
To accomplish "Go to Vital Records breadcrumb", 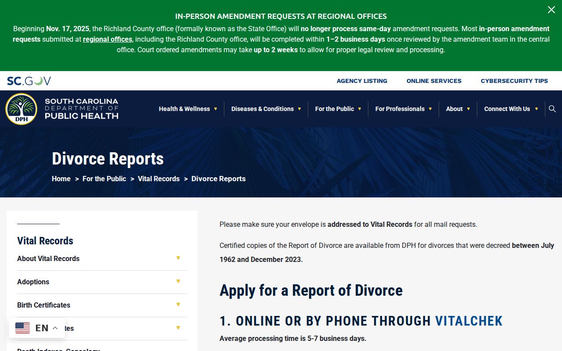I will point(159,179).
